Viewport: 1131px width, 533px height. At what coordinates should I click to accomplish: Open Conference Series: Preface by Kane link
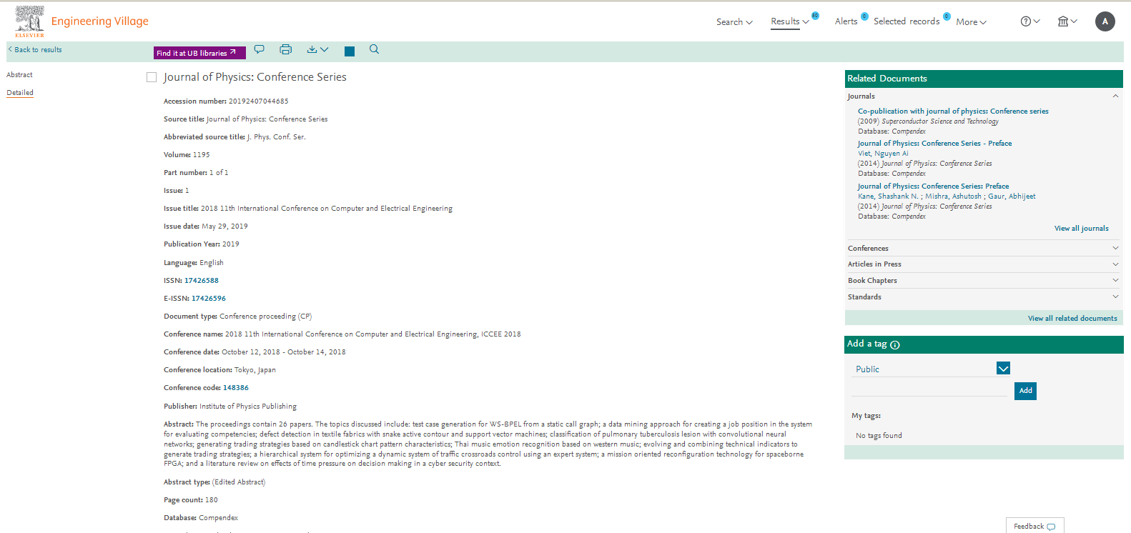pyautogui.click(x=933, y=186)
